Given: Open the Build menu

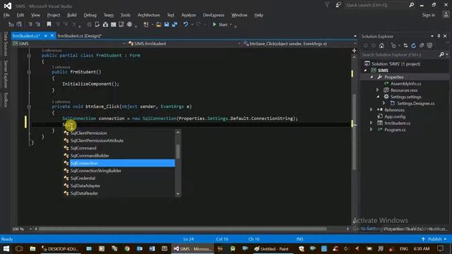Looking at the screenshot, I should (72, 15).
